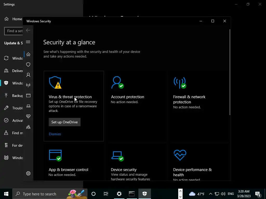Select Windows Insider Program in Settings sidebar
Image resolution: width=266 pixels, height=199 pixels.
click(13, 158)
